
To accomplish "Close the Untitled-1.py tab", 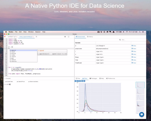I will pyautogui.click(x=17, y=37).
